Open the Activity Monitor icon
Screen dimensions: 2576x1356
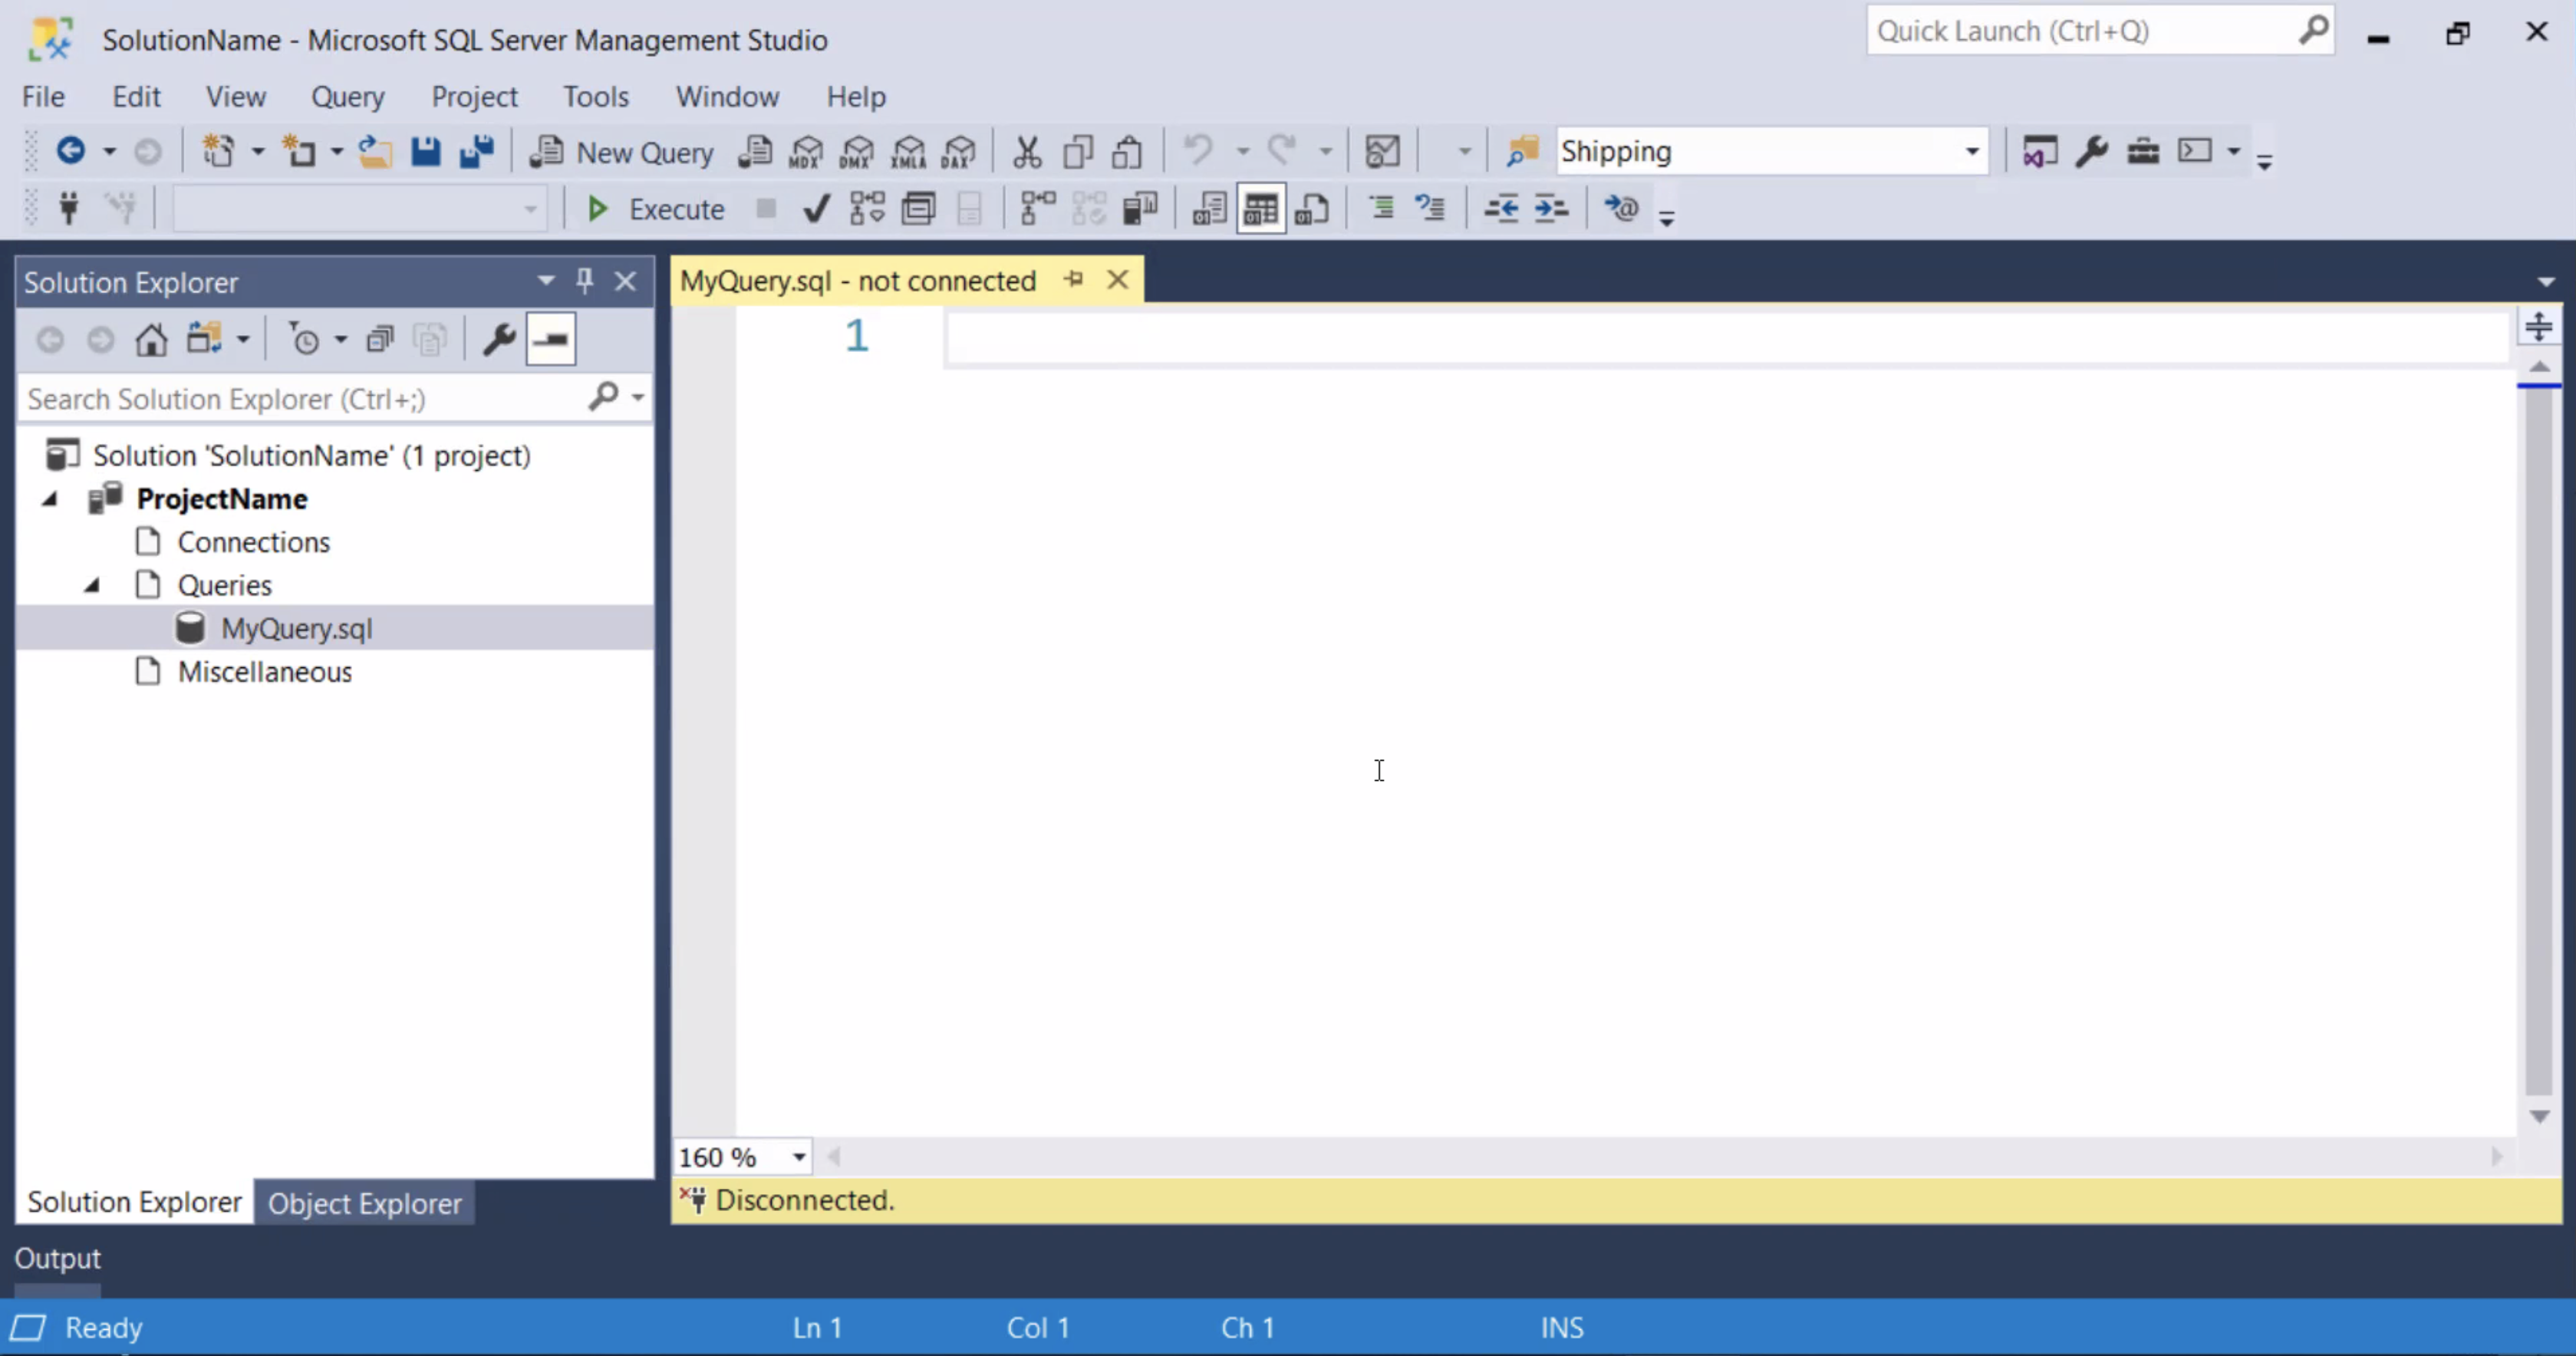[1382, 151]
